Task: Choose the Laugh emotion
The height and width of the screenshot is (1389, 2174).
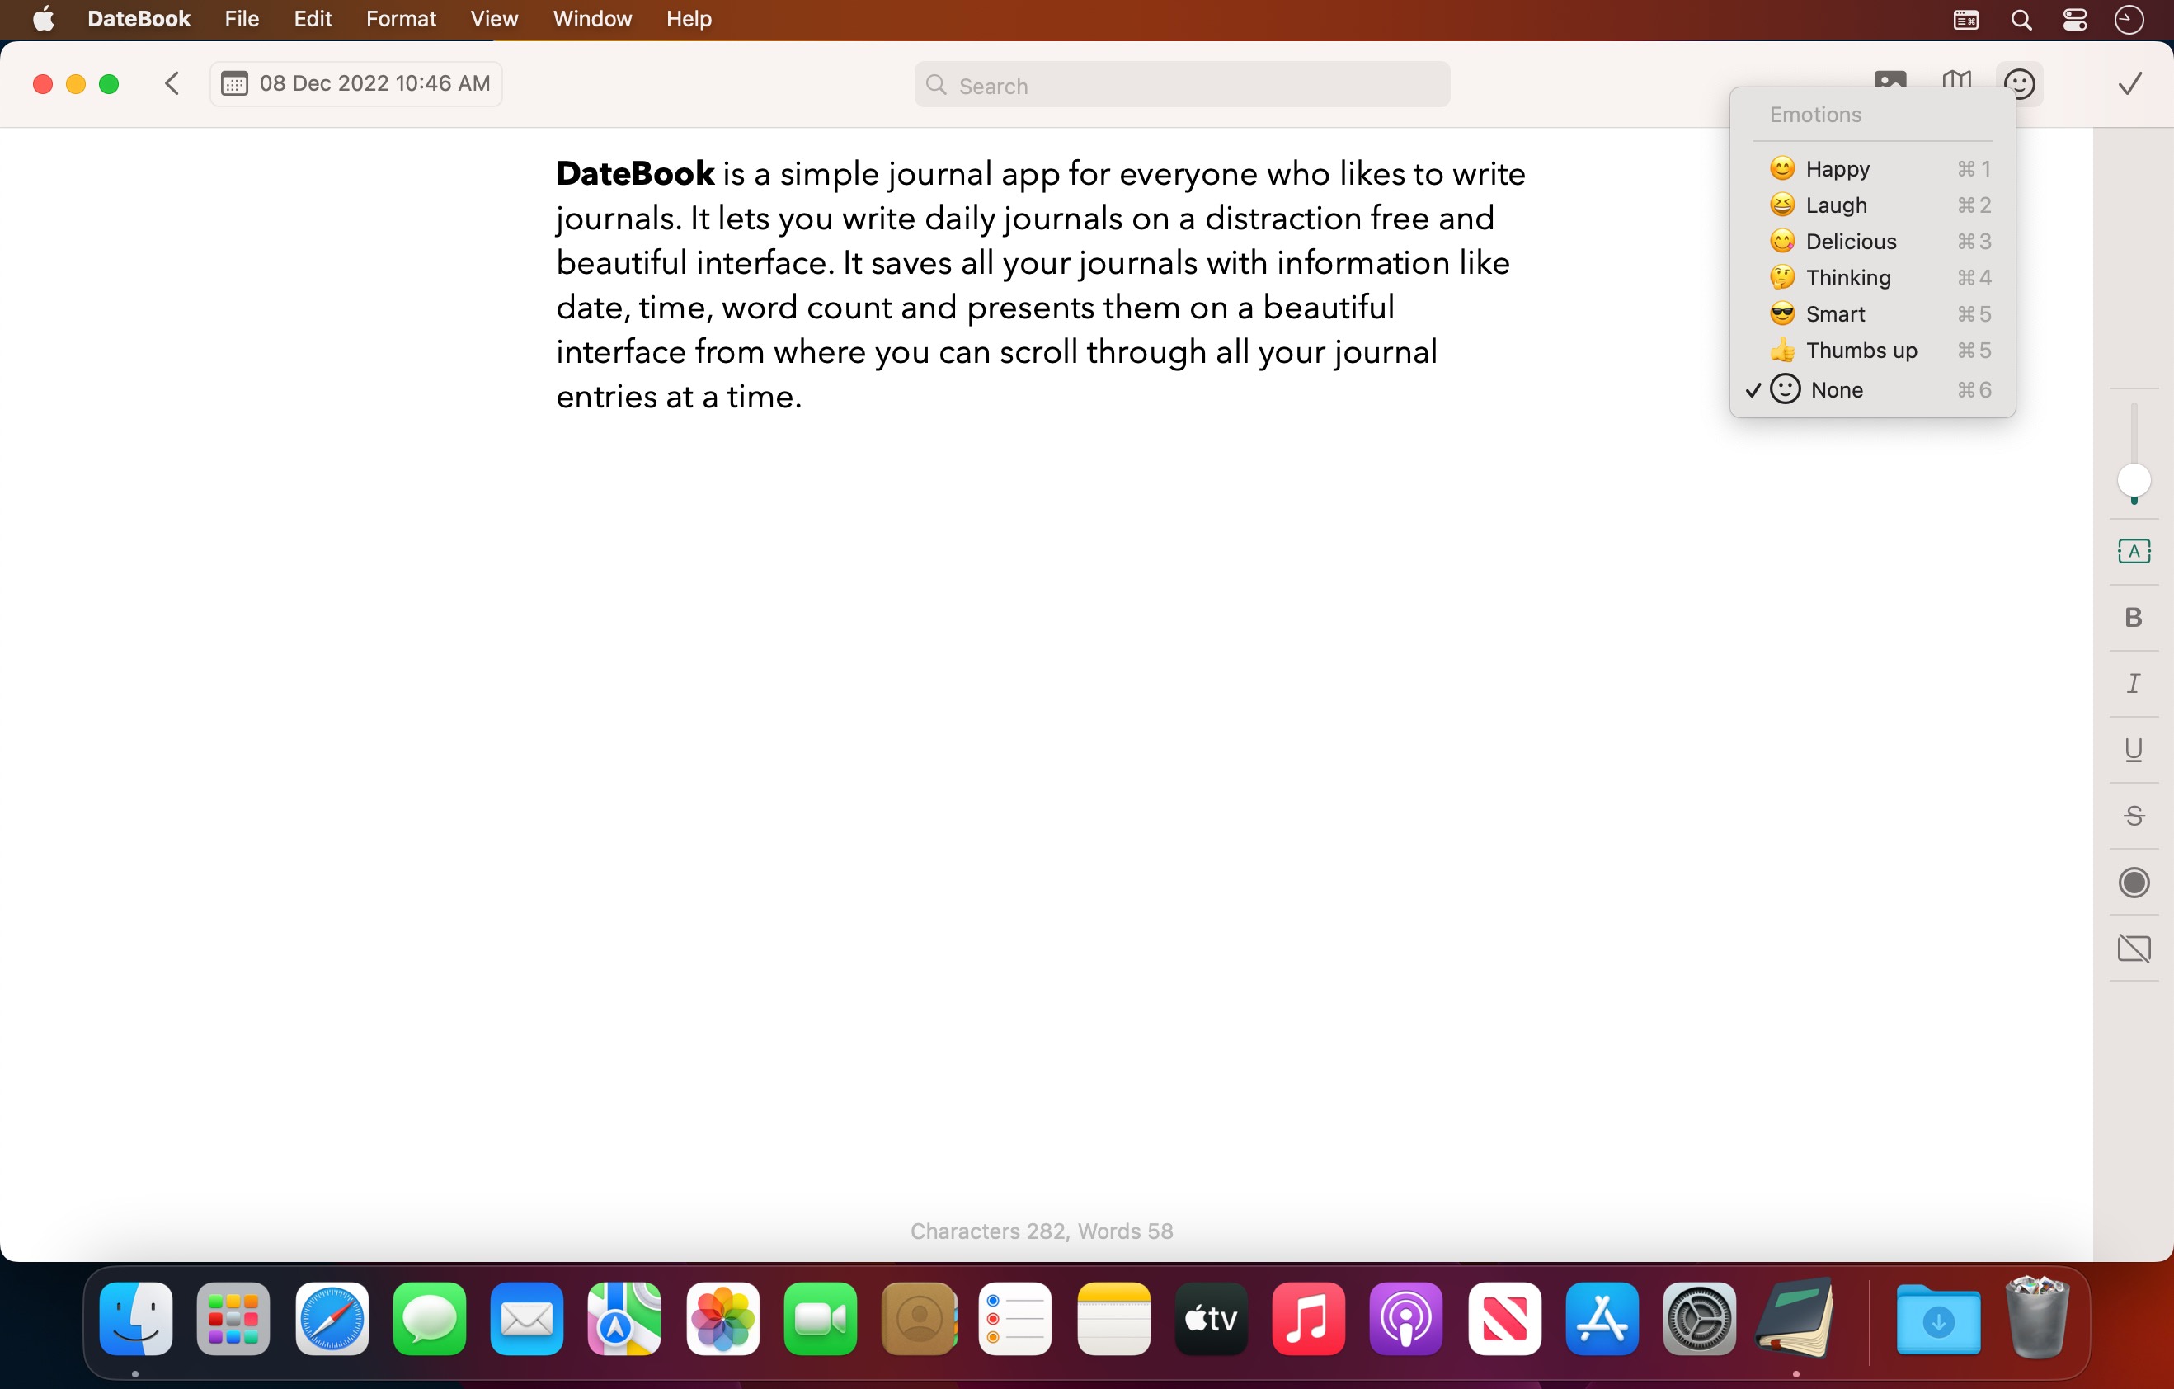Action: coord(1872,205)
